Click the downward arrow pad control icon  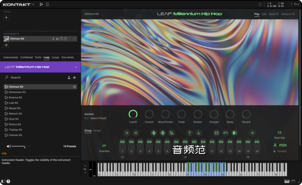(199, 133)
